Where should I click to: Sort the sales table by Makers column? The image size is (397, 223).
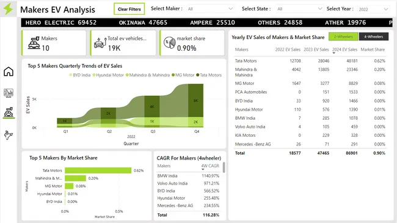point(241,49)
